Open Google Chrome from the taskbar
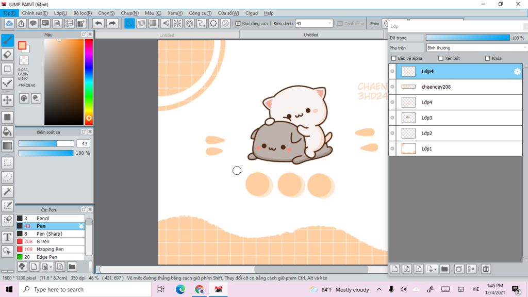Image resolution: width=528 pixels, height=297 pixels. click(x=200, y=289)
